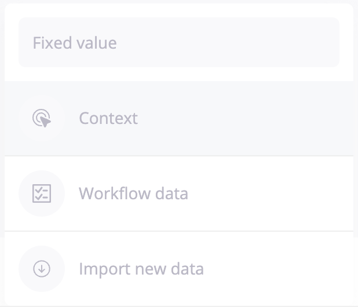Focus the Fixed value input field
The image size is (358, 307).
click(x=178, y=43)
